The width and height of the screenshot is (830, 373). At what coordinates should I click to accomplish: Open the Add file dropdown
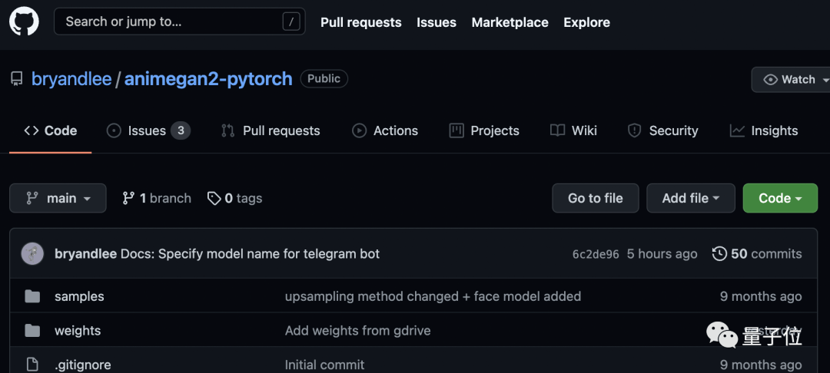690,198
